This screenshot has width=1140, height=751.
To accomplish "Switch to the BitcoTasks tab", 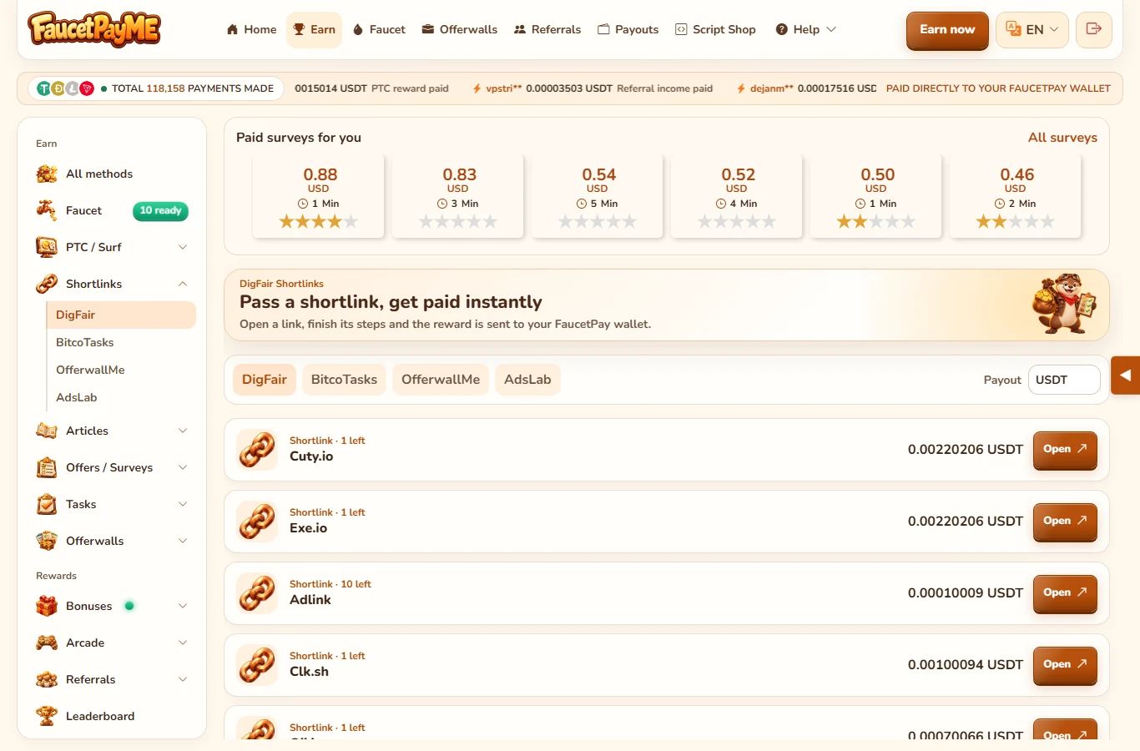I will (344, 380).
